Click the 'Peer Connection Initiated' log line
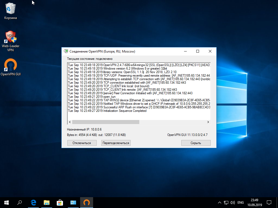Viewport: 278px width, 208px height. click(130, 93)
